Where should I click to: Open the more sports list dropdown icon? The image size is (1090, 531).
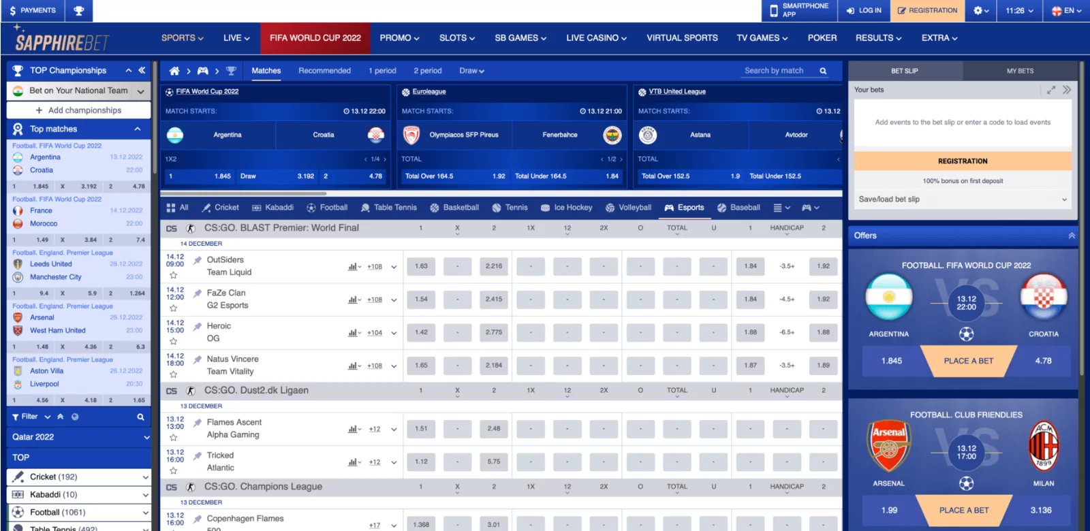click(782, 208)
